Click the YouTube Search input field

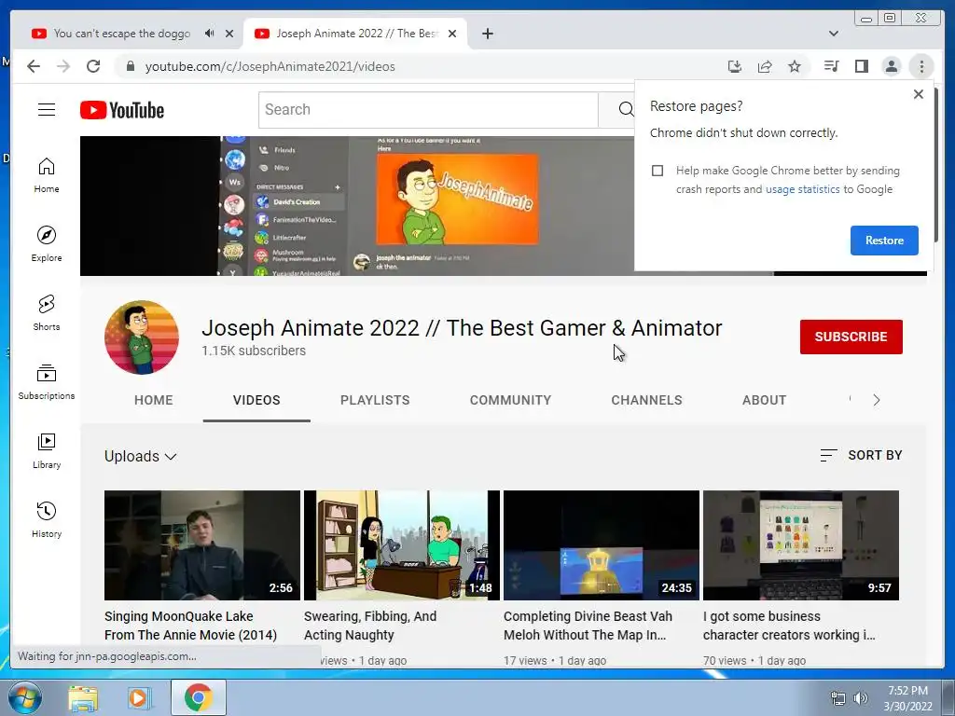tap(428, 110)
